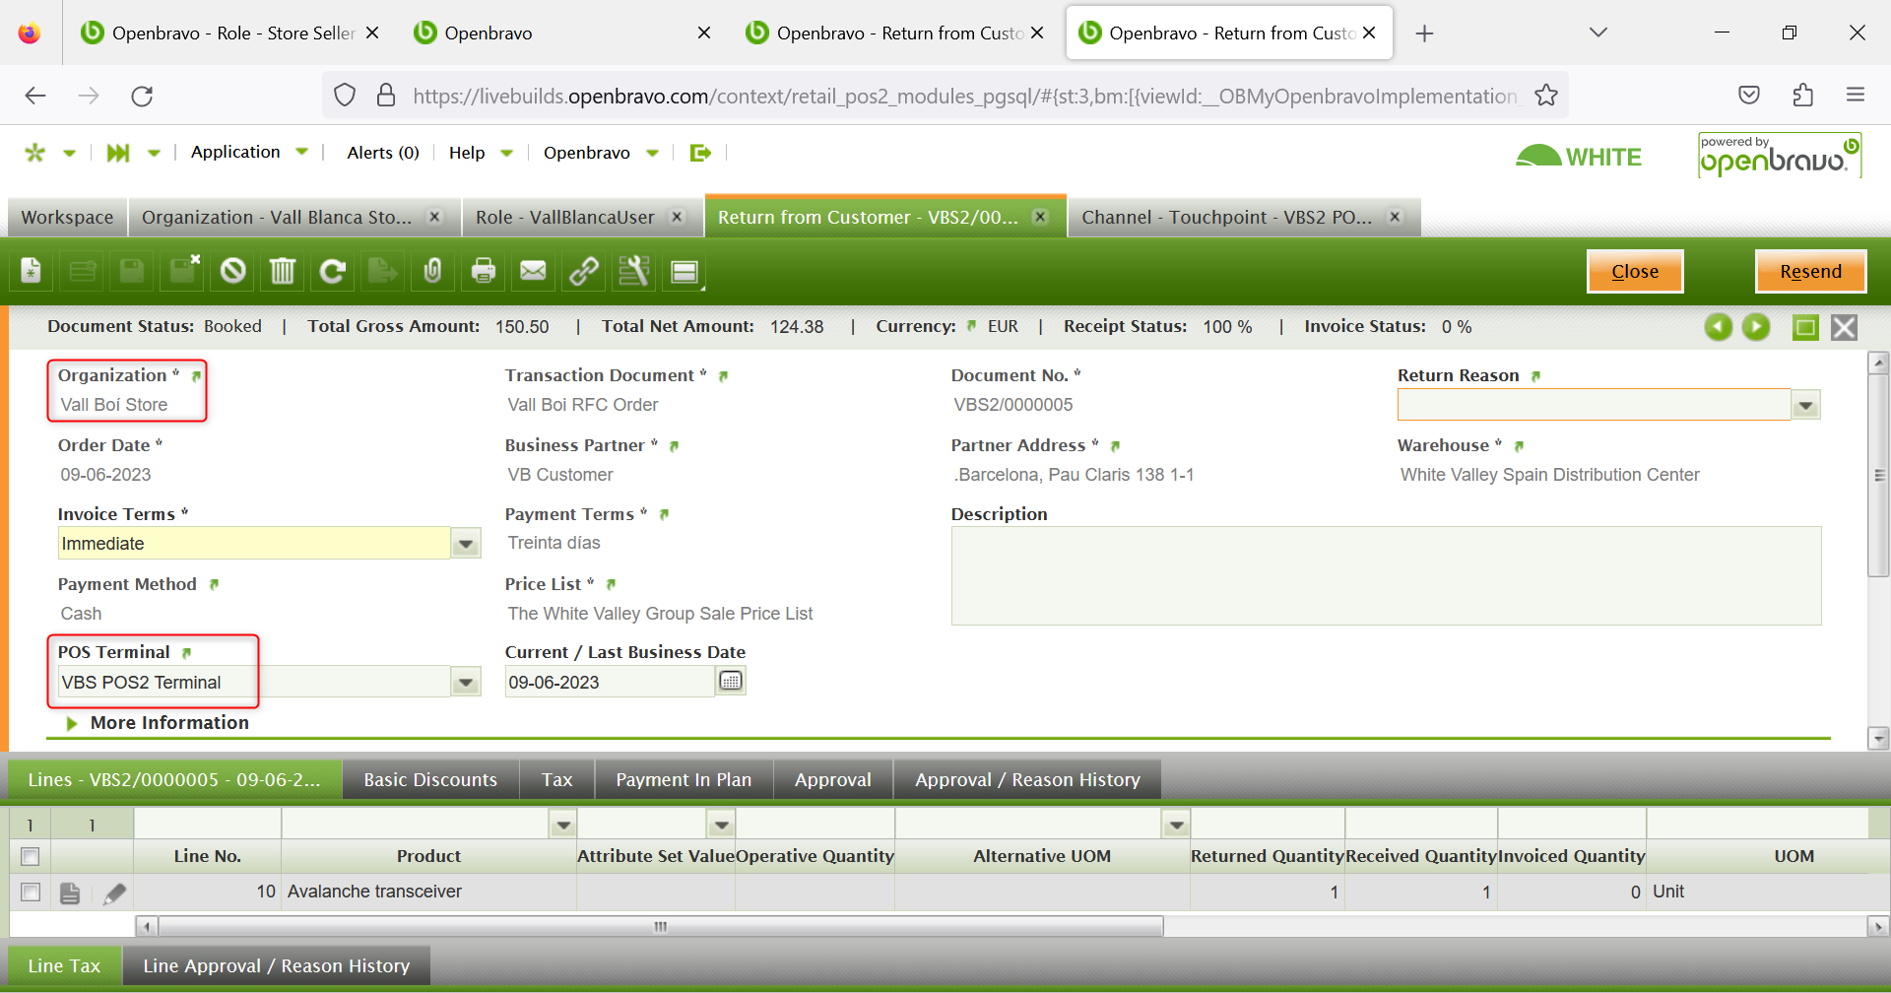Expand the Quick Launch dropdown arrow
The width and height of the screenshot is (1891, 993).
point(154,154)
